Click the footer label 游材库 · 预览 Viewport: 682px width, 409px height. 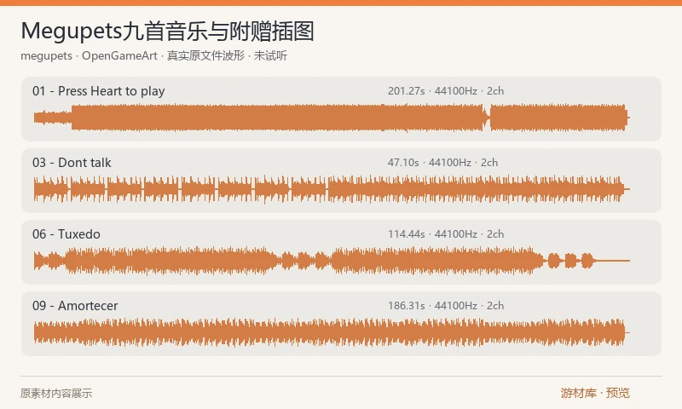(595, 393)
